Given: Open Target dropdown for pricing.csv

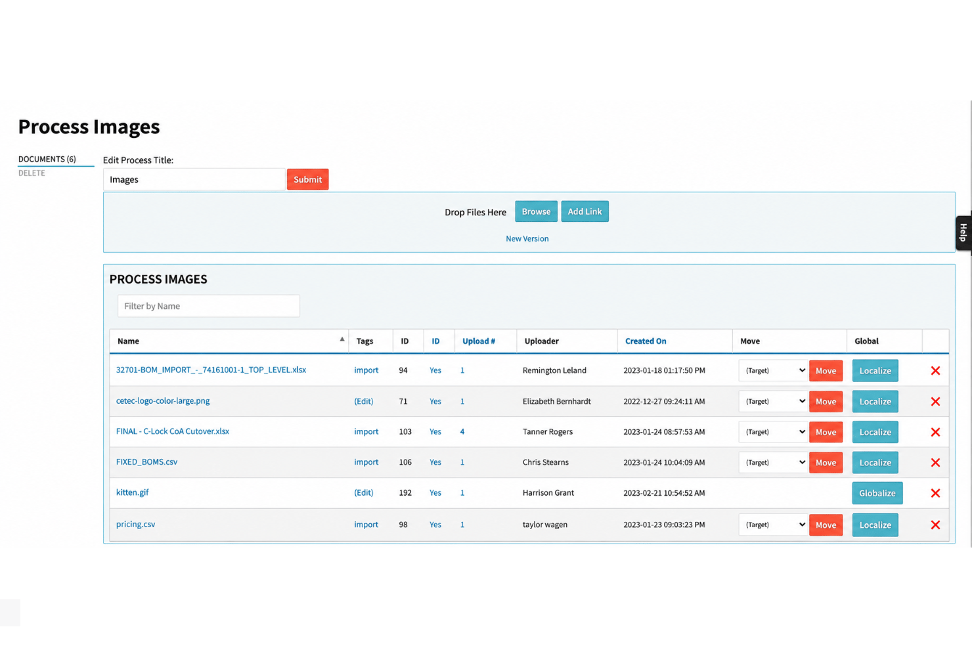Looking at the screenshot, I should pyautogui.click(x=773, y=525).
